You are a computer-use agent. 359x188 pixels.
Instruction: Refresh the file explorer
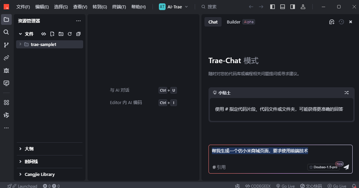[x=70, y=34]
